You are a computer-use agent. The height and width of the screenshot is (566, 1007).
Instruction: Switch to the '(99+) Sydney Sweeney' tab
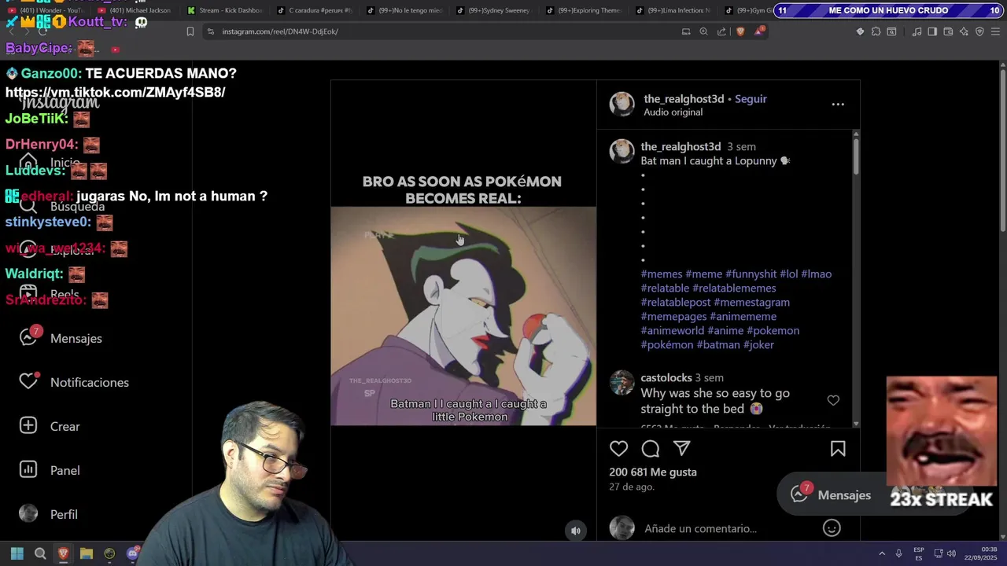coord(494,10)
